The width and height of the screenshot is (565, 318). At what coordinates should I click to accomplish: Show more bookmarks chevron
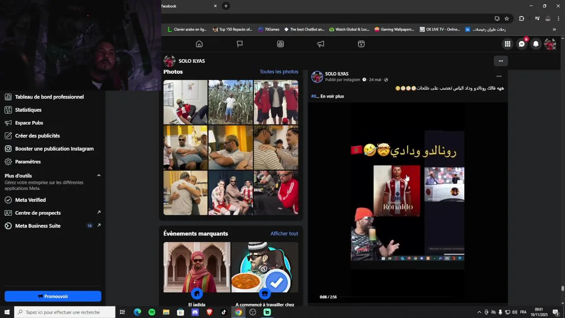[x=554, y=30]
